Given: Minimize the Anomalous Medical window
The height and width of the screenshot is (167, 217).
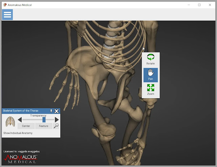Looking at the screenshot, I should pos(189,5).
